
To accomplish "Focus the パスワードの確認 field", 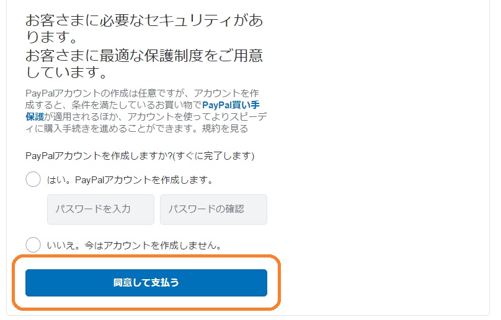I will pos(213,209).
